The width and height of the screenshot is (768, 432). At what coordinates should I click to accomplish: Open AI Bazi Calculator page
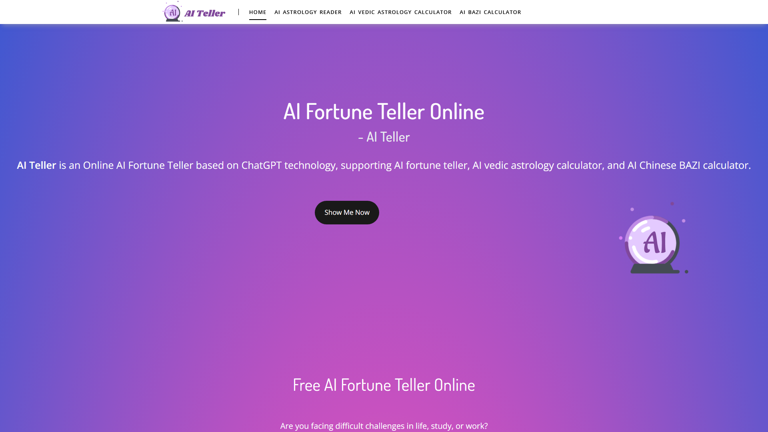click(x=490, y=12)
